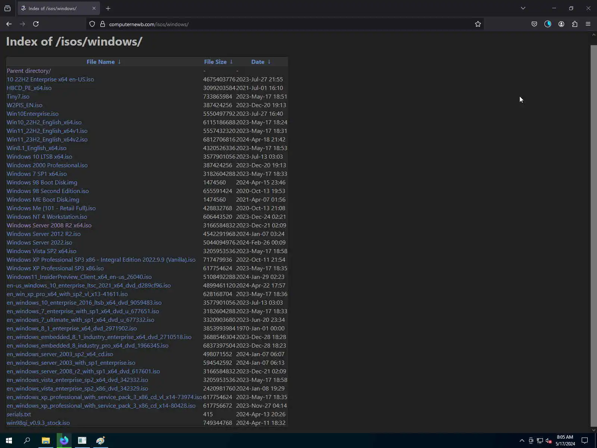Reload the current page
Image resolution: width=597 pixels, height=448 pixels.
tap(36, 24)
